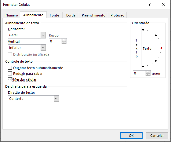Close the Formatar Células dialog
The height and width of the screenshot is (142, 171).
(163, 5)
